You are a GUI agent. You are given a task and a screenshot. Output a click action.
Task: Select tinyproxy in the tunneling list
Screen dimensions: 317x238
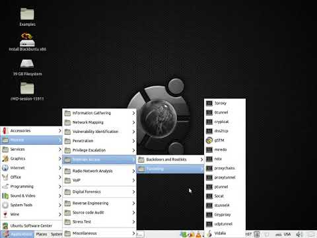click(225, 215)
